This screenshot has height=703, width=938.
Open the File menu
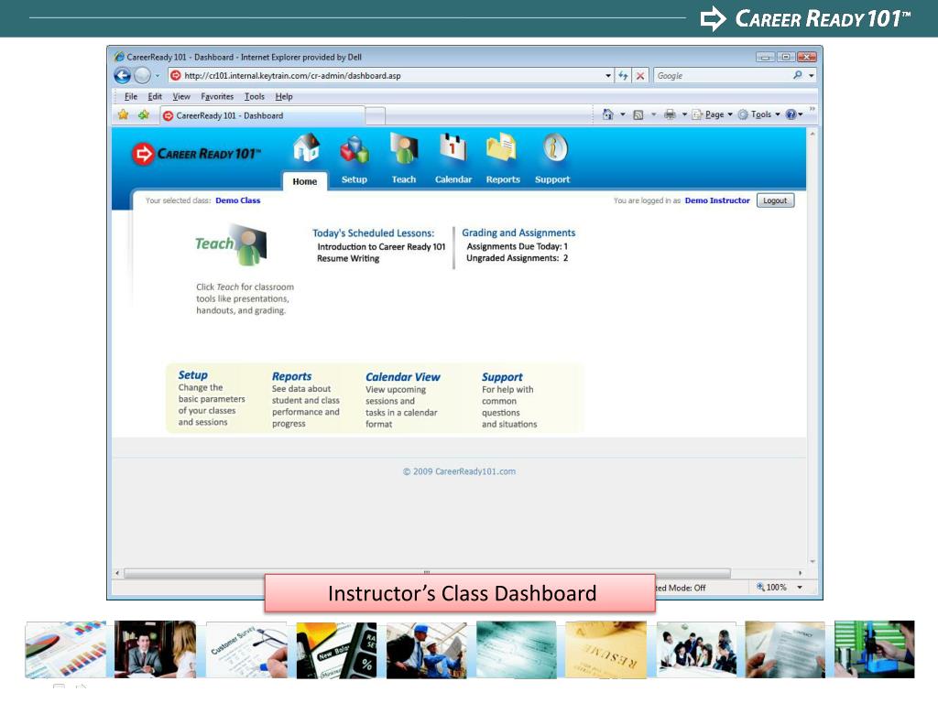pos(130,96)
